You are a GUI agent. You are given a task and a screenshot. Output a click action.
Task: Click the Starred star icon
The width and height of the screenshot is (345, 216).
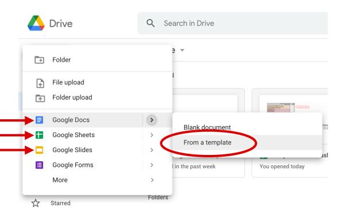pos(36,203)
